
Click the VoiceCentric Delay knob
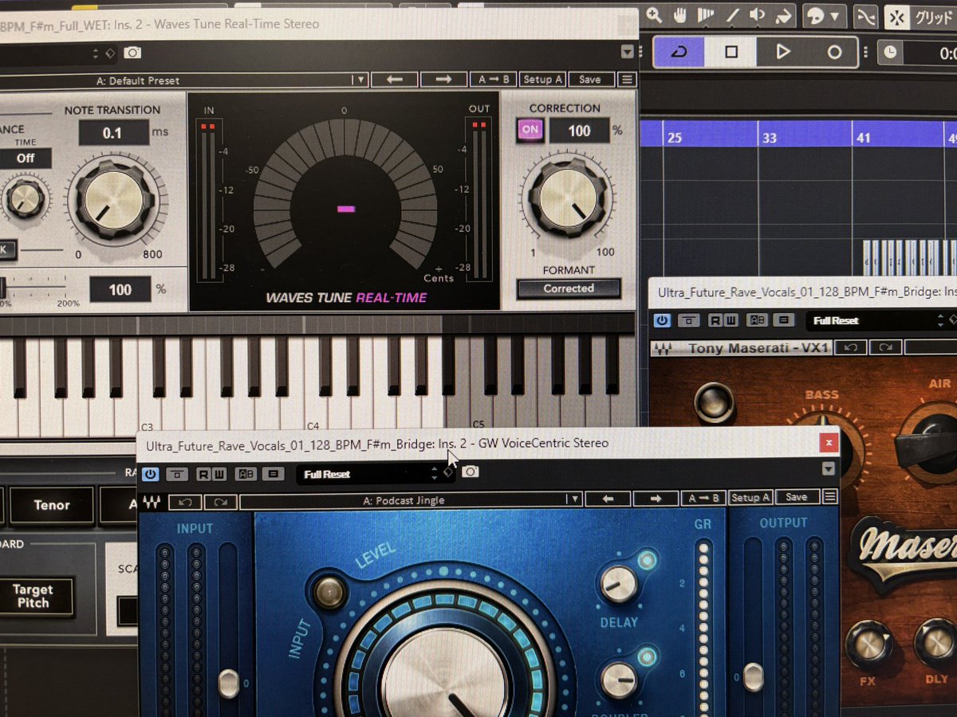coord(619,586)
